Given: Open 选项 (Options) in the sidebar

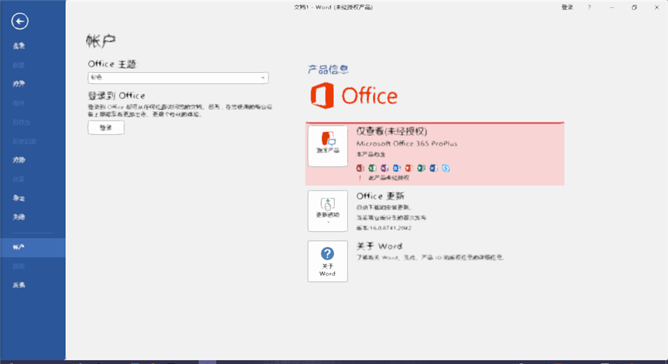Looking at the screenshot, I should pos(19,266).
